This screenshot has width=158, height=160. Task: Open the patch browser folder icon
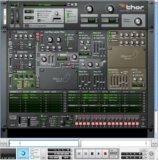[72, 5]
